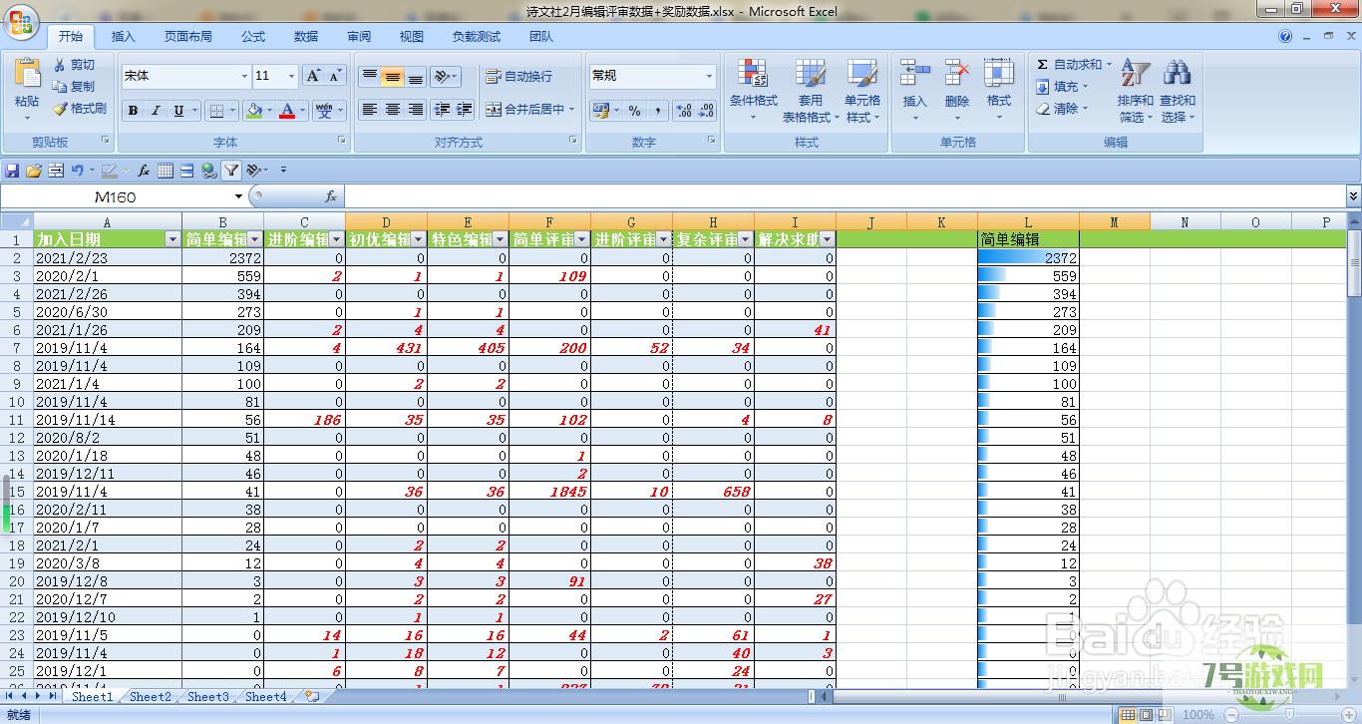Click Open folder icon in quick access toolbar
The image size is (1362, 724).
34,171
